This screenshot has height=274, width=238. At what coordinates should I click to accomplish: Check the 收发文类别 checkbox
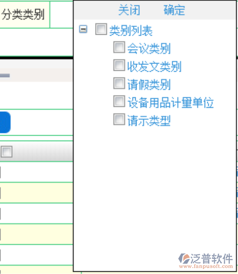(x=119, y=65)
